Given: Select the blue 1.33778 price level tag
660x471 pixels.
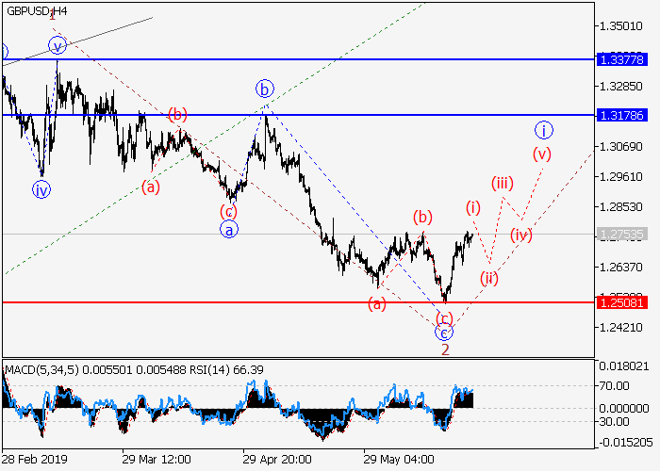Looking at the screenshot, I should pos(620,59).
